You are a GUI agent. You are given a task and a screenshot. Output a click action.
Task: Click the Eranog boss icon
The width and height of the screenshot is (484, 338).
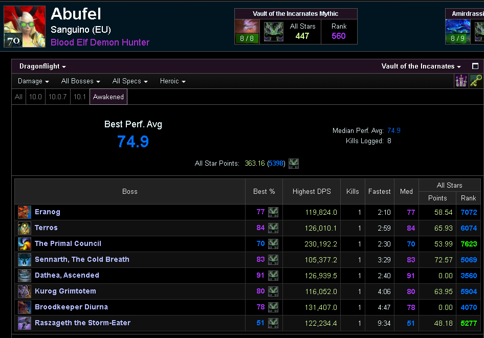25,212
